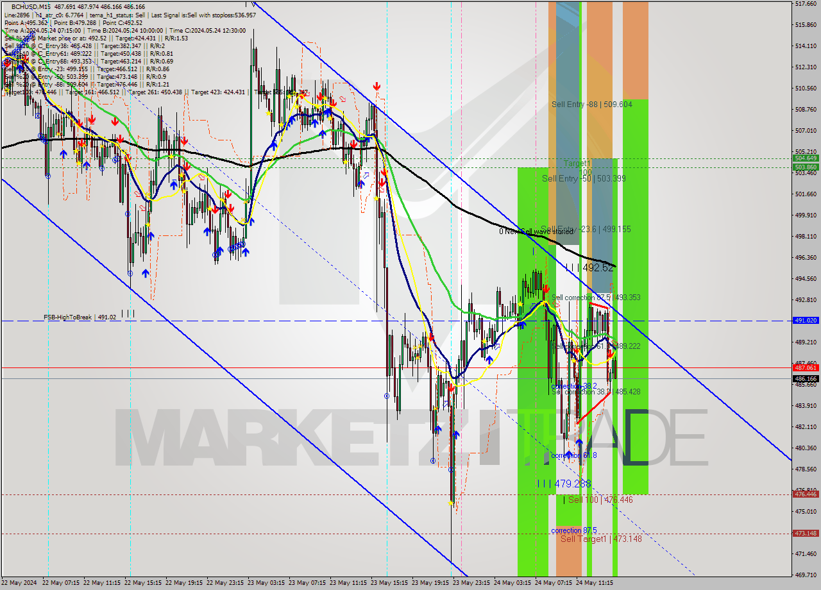Select the Sell Target1 | 473.148 label
This screenshot has width=821, height=590.
tap(601, 539)
